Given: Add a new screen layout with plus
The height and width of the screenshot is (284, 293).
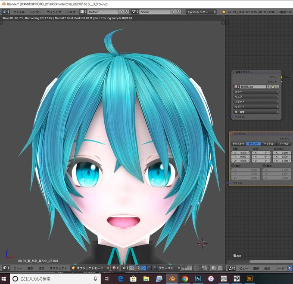Looking at the screenshot, I should pos(121,12).
